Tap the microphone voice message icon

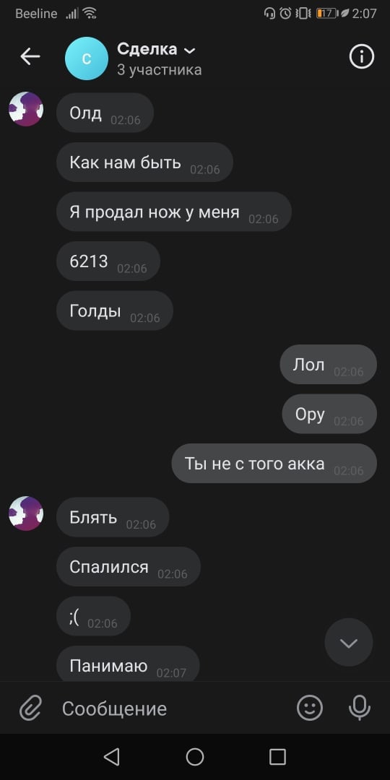(x=359, y=707)
